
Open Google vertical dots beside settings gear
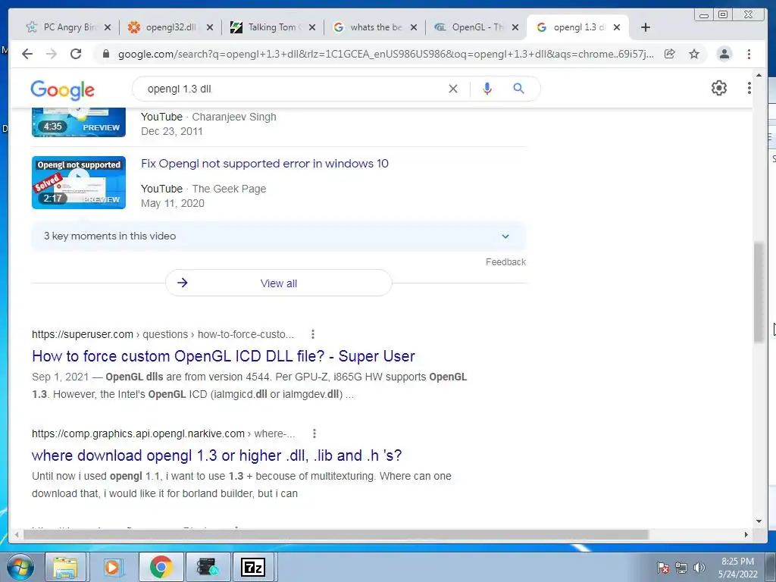[x=749, y=88]
